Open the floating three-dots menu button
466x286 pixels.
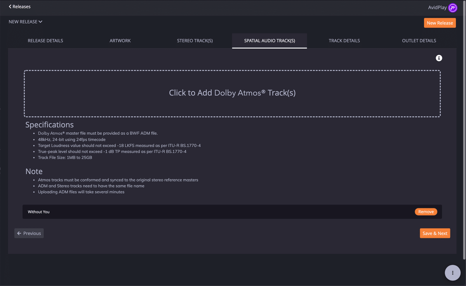coord(452,273)
